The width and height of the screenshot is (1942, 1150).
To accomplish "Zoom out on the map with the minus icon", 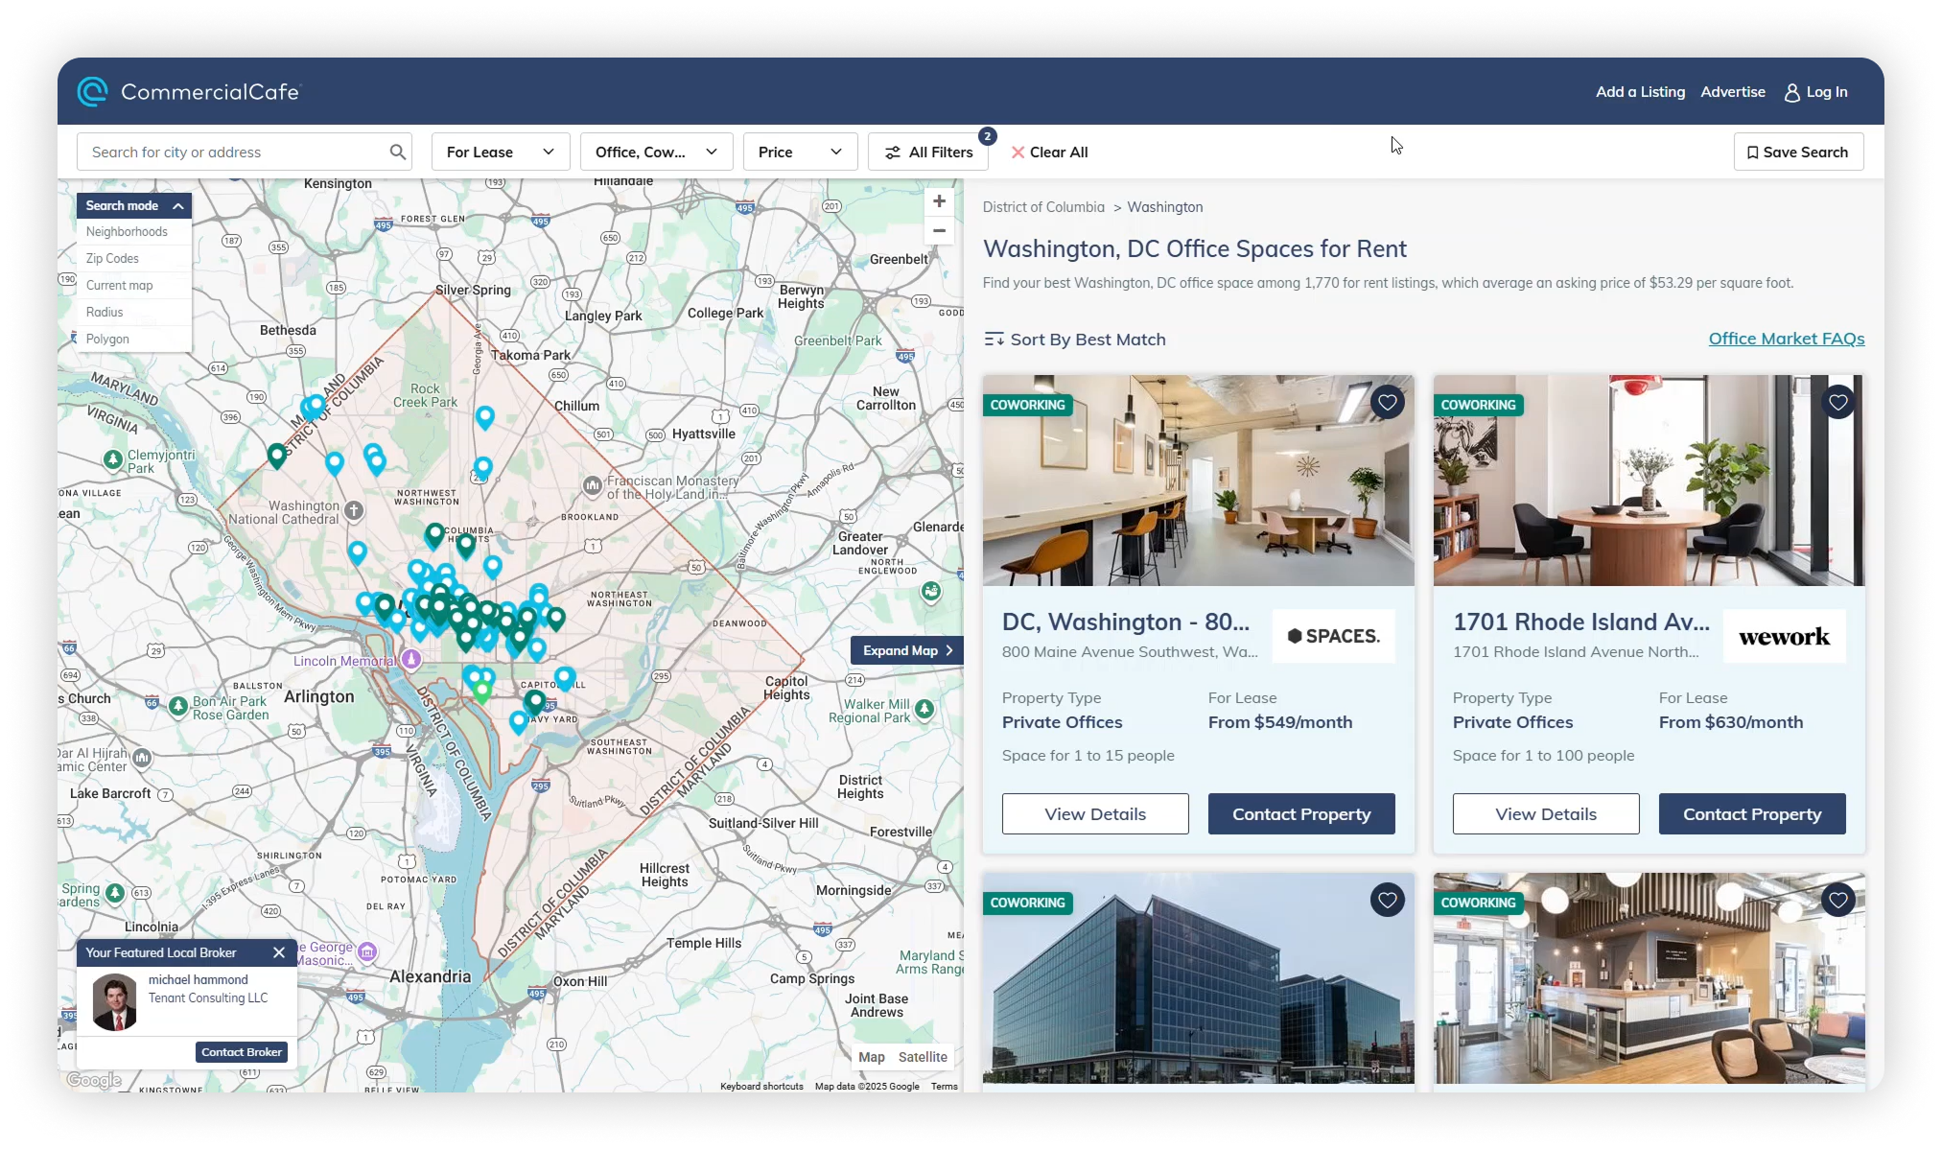I will click(x=938, y=231).
